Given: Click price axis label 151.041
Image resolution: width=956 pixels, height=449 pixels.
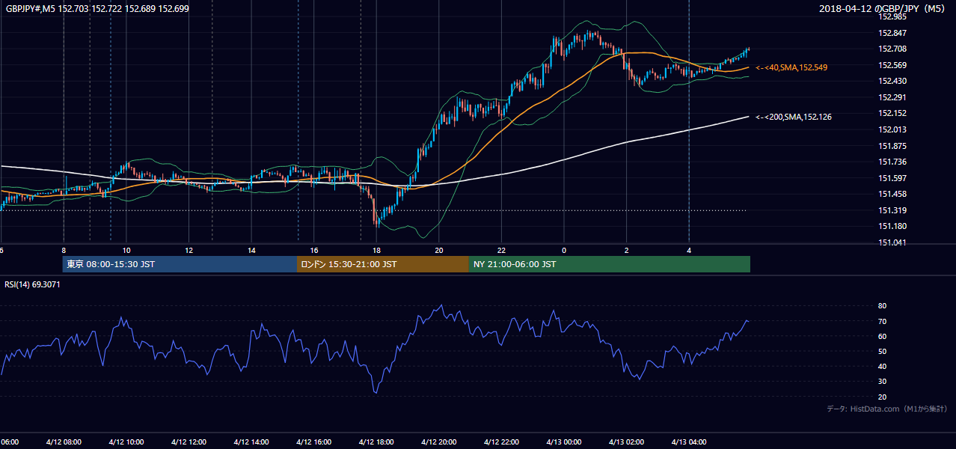Looking at the screenshot, I should click(x=892, y=242).
